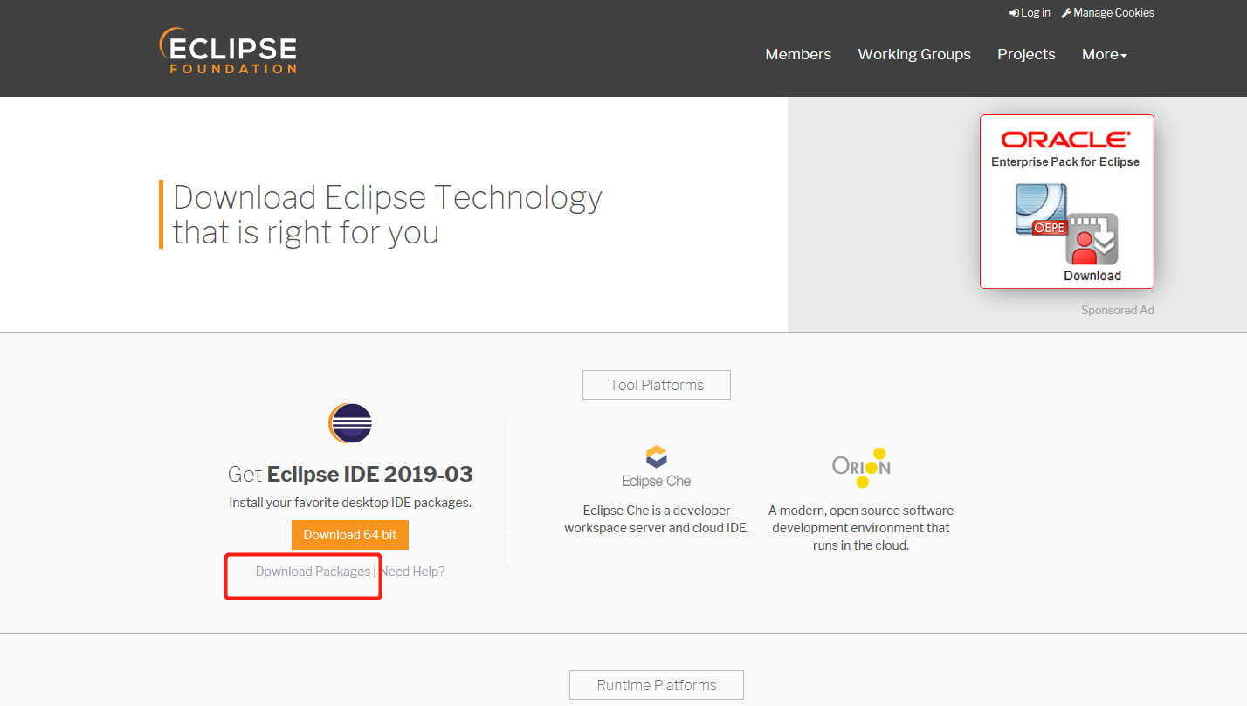Click the Runtime Platforms button
This screenshot has width=1247, height=706.
tap(656, 684)
